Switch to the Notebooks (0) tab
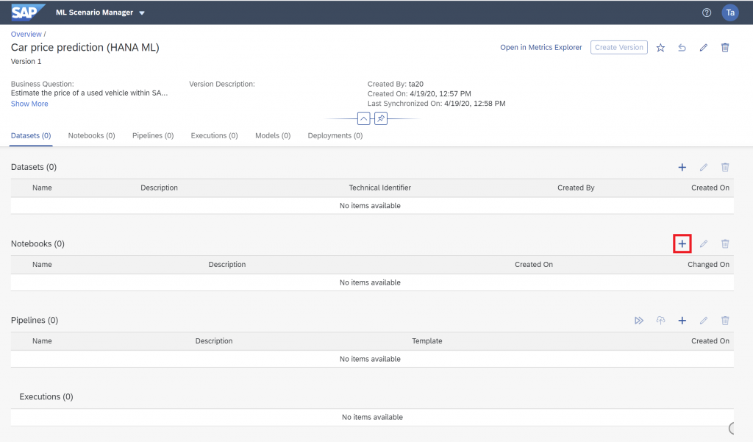This screenshot has height=442, width=753. 92,135
